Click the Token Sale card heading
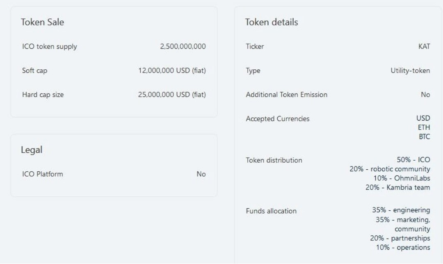The image size is (443, 264). [42, 23]
